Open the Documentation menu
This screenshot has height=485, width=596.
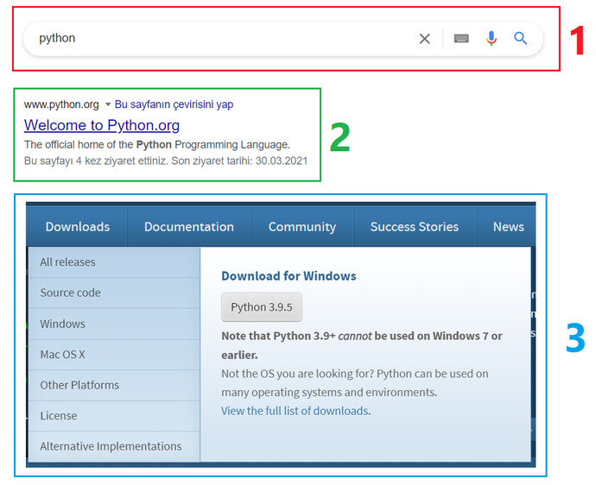189,227
